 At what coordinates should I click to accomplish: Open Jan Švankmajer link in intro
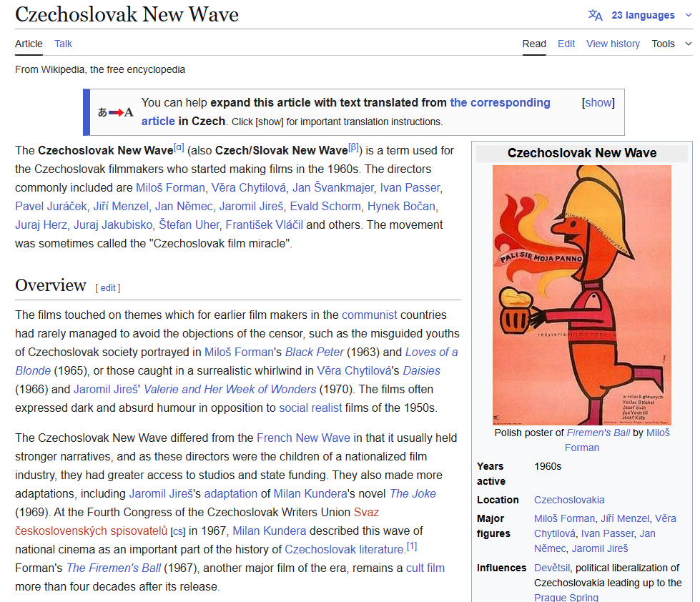pos(332,188)
